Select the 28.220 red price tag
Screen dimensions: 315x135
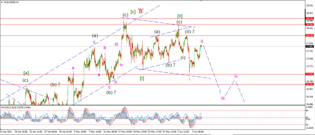point(309,35)
